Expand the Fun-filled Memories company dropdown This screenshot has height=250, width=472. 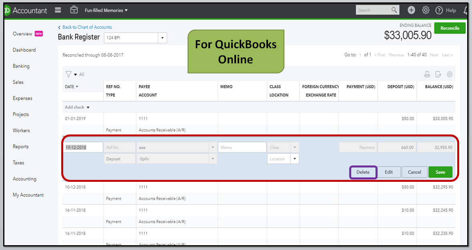tap(106, 10)
